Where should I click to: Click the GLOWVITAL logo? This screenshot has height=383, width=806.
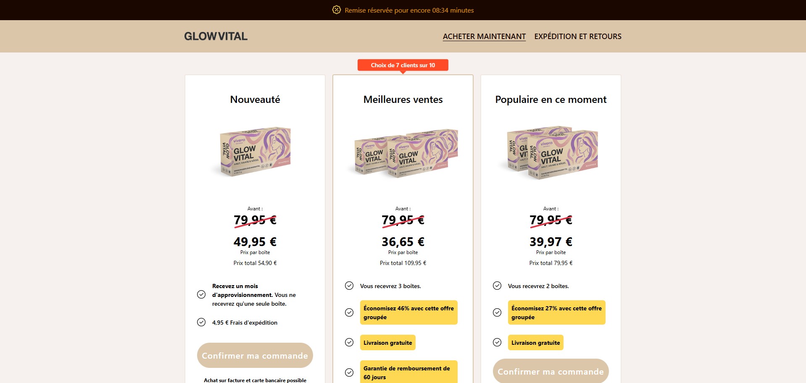[x=216, y=36]
